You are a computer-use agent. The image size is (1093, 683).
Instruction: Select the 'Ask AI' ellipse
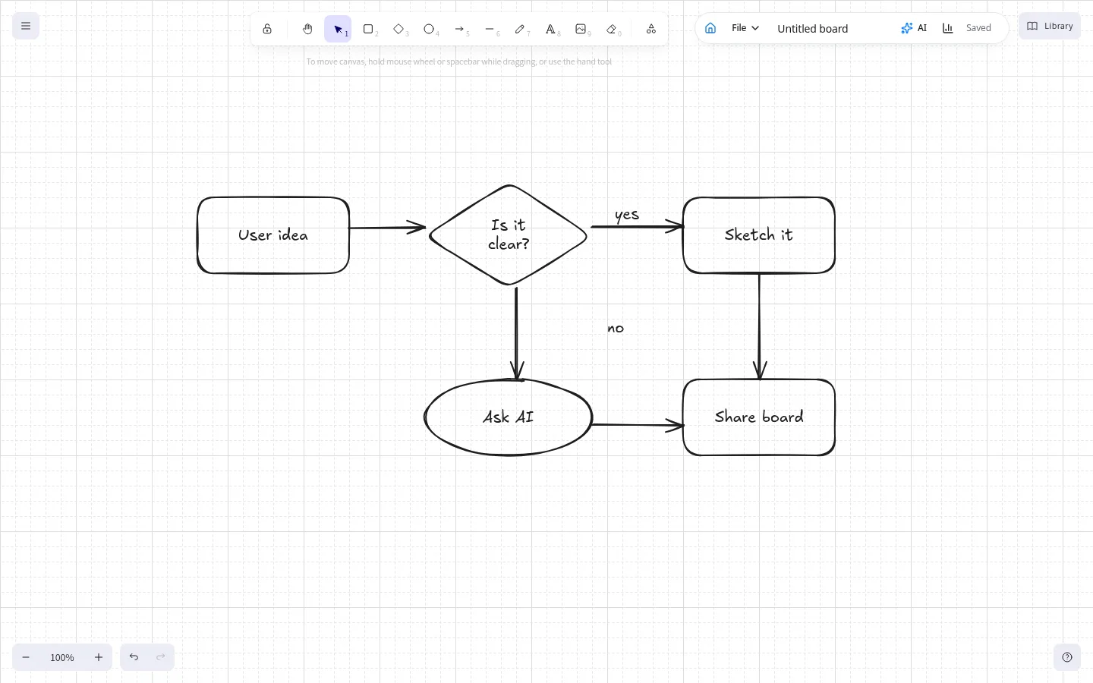click(x=509, y=417)
